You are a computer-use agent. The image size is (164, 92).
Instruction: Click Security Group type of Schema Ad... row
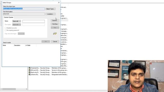tap(45, 75)
